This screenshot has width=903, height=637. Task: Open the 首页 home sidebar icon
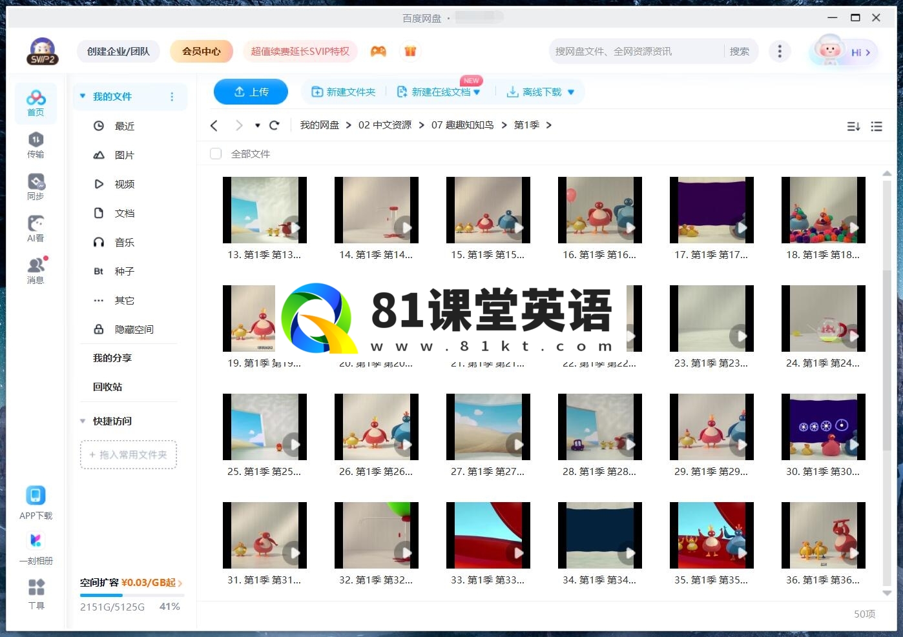coord(36,103)
